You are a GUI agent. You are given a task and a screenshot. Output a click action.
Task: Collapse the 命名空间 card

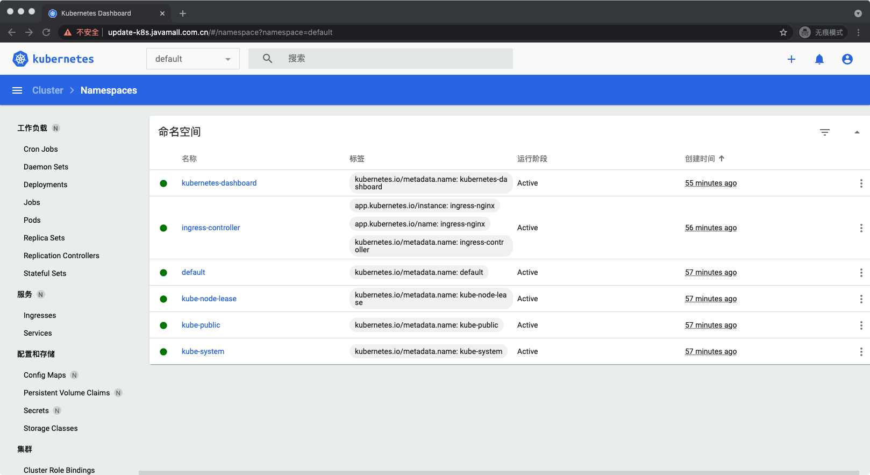857,132
